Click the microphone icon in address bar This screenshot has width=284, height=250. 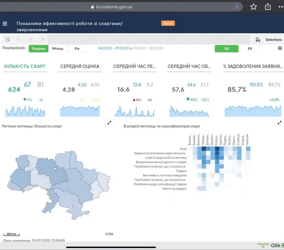pos(237,7)
